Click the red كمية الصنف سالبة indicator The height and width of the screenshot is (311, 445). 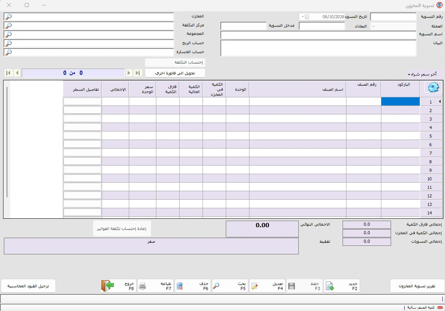440,308
